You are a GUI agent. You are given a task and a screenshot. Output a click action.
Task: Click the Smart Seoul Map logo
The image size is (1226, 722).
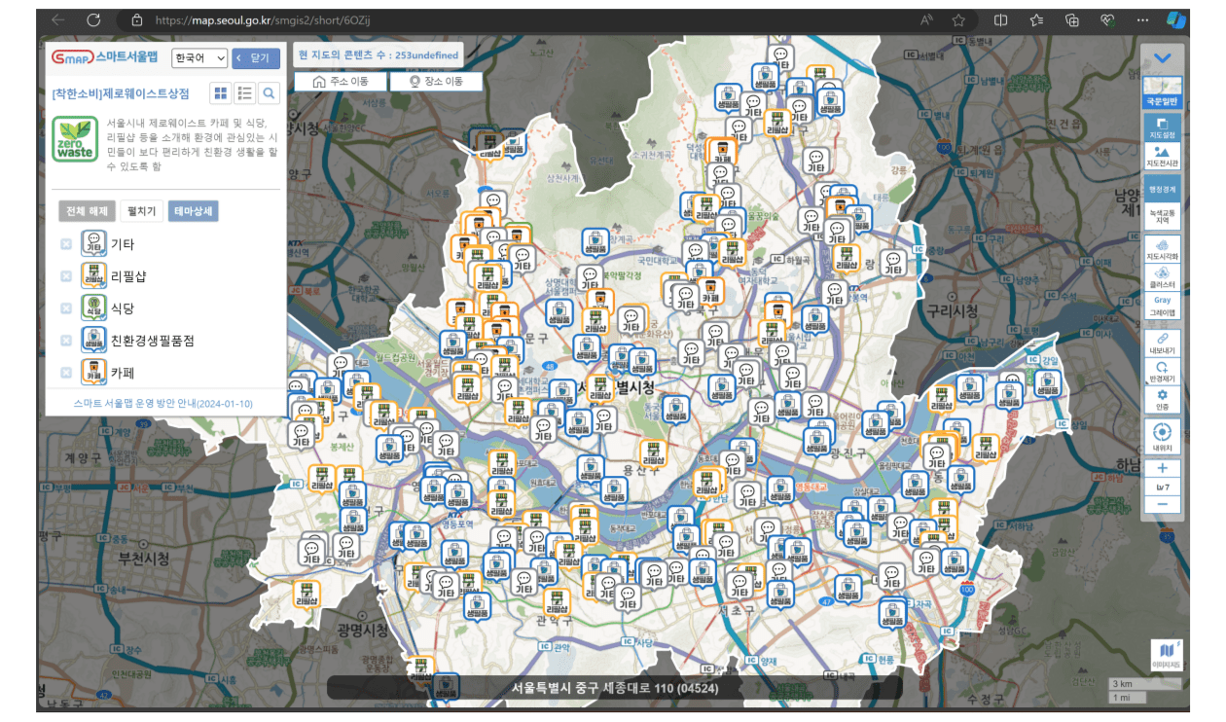pos(105,58)
